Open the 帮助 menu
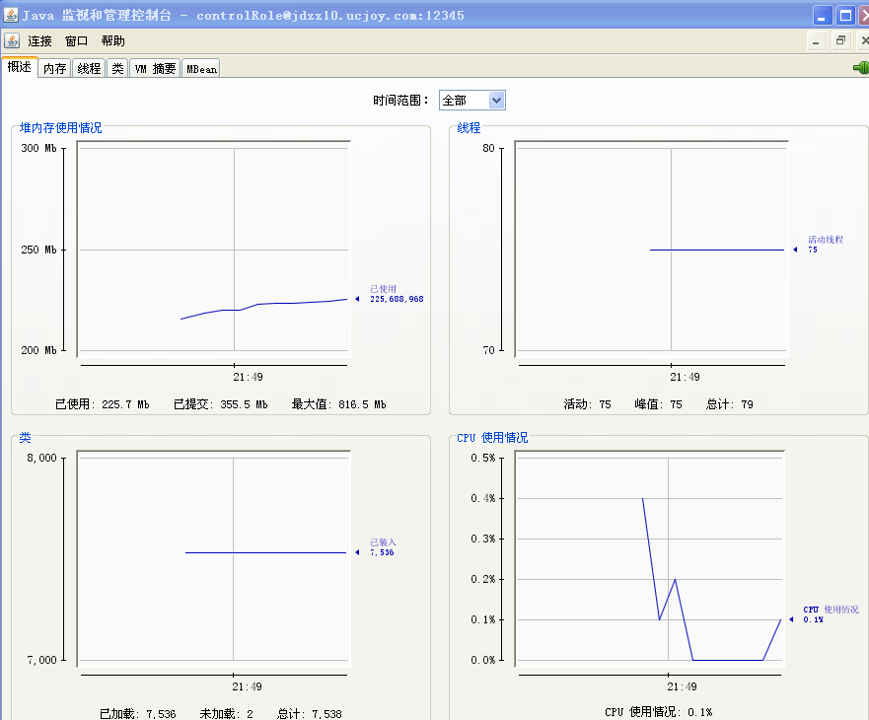This screenshot has height=720, width=869. [113, 41]
